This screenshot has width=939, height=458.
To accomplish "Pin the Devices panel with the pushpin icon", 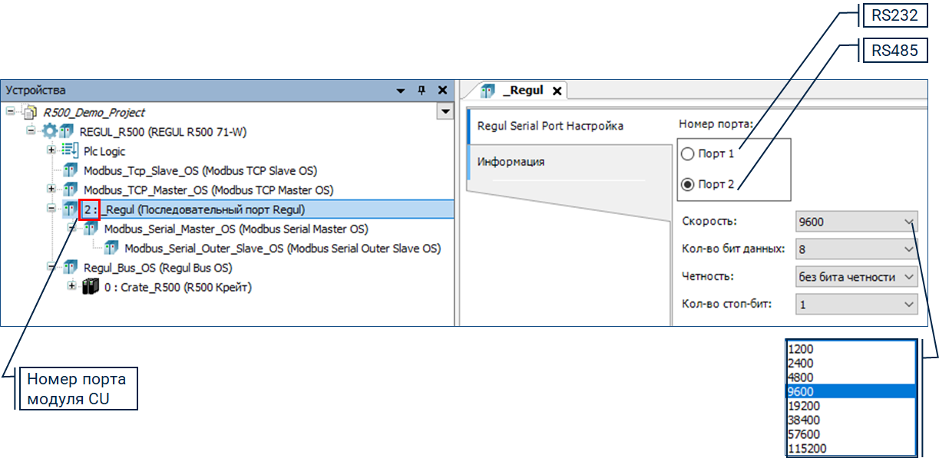I will pyautogui.click(x=421, y=91).
